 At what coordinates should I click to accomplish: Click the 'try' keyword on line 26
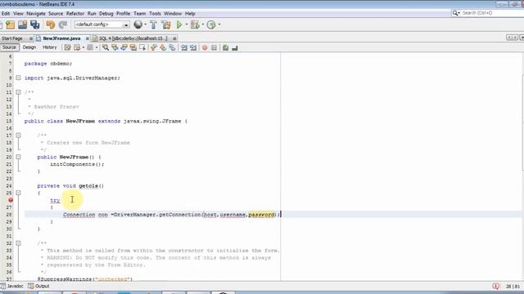55,200
